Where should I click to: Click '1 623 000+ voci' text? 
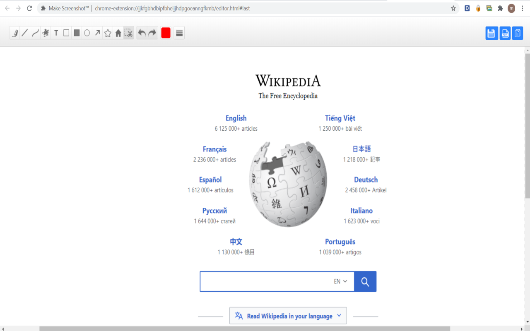(361, 221)
